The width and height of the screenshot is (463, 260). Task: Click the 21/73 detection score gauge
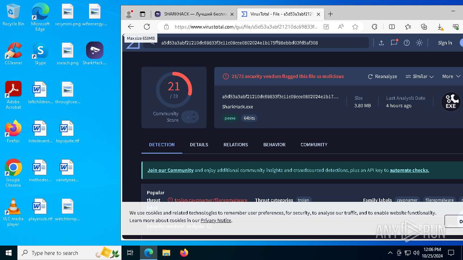pos(174,90)
